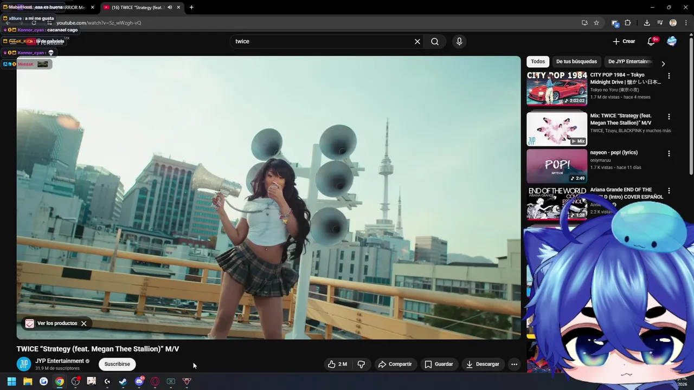Open the 'nayeon - pop! (lyrics)' title
Viewport: 694px width, 390px height.
[614, 153]
